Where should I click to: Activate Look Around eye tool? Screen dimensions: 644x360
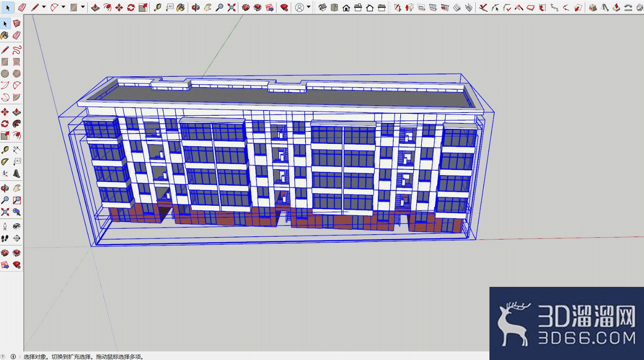17,226
